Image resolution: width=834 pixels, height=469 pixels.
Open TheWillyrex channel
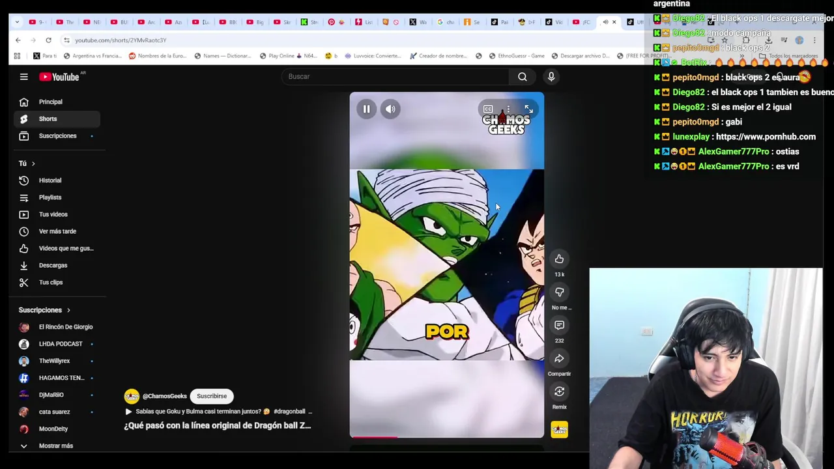[x=57, y=361]
